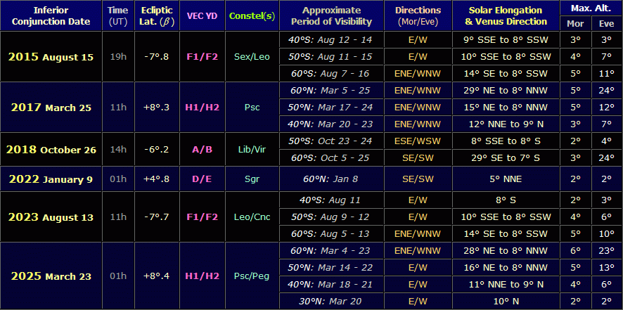This screenshot has width=623, height=310.
Task: Click the +4°.8 ecliptic latitude value
Action: pyautogui.click(x=157, y=179)
